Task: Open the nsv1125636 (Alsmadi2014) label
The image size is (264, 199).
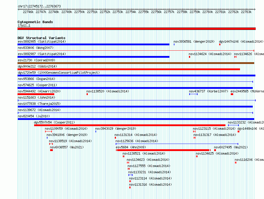Action: (137, 141)
